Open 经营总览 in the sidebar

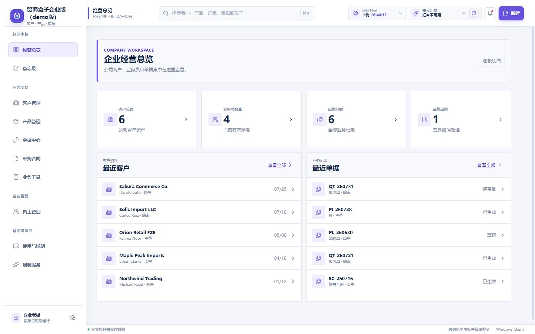43,50
